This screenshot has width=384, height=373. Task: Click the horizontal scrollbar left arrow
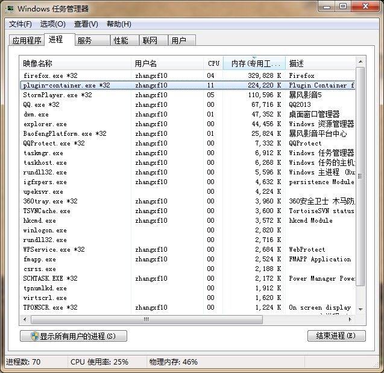[x=25, y=319]
